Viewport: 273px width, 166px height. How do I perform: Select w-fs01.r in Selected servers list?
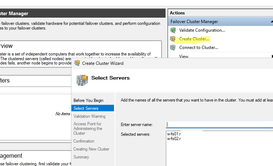(174, 134)
